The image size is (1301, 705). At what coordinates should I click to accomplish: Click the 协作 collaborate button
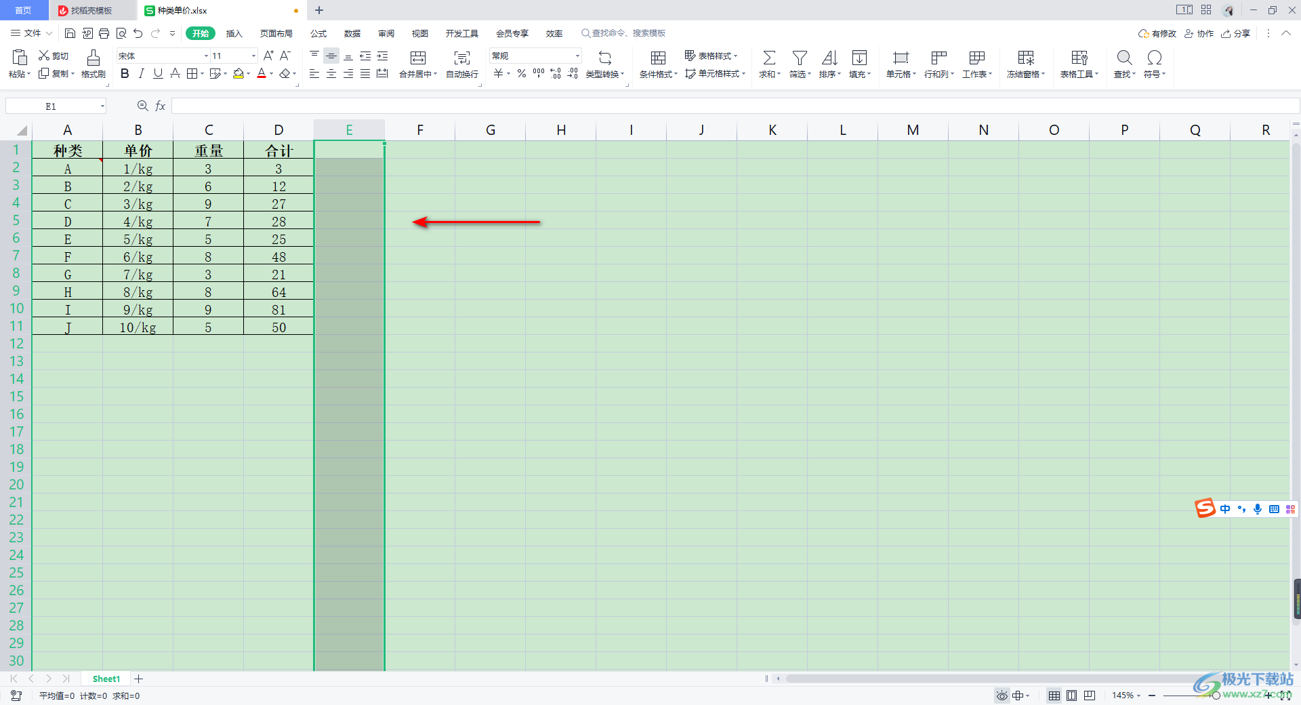(1199, 33)
